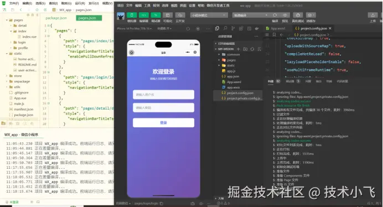Click the username input in simulator
383x207 pixels.
pyautogui.click(x=163, y=95)
